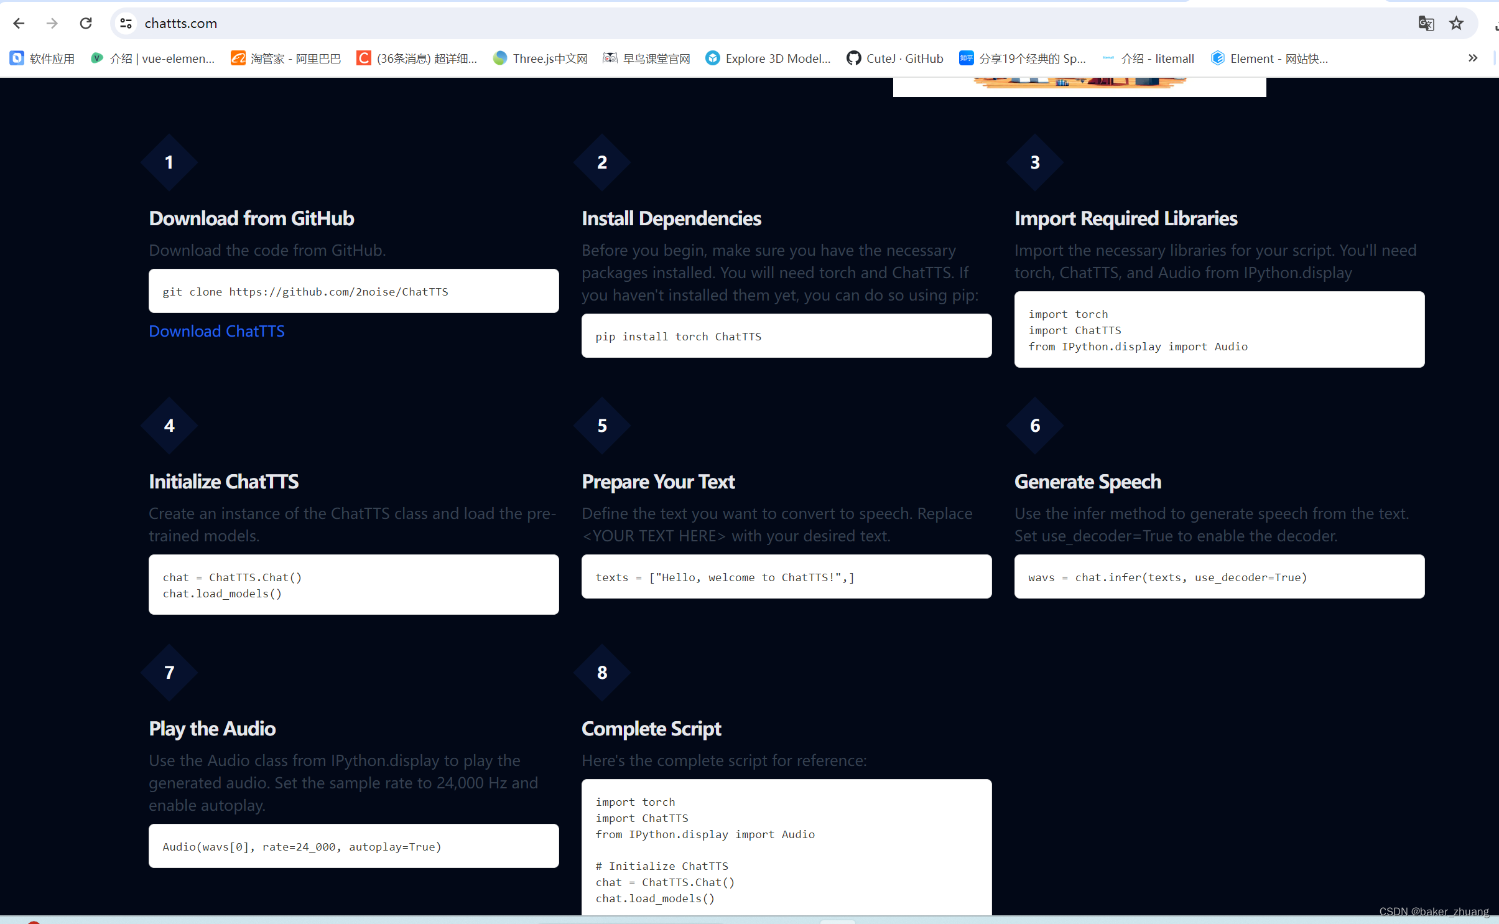Click the browser back arrow

tap(19, 24)
